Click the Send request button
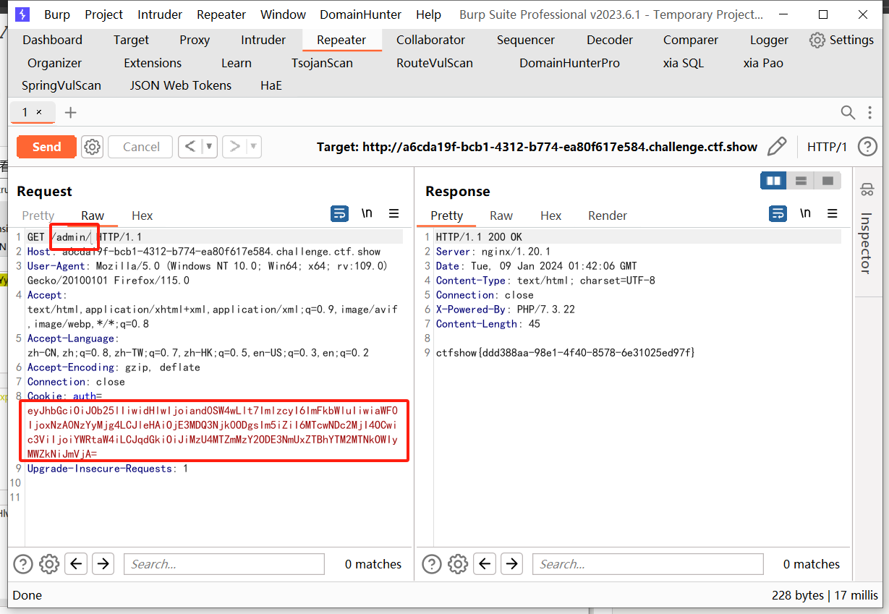Viewport: 889px width, 614px height. pos(46,147)
